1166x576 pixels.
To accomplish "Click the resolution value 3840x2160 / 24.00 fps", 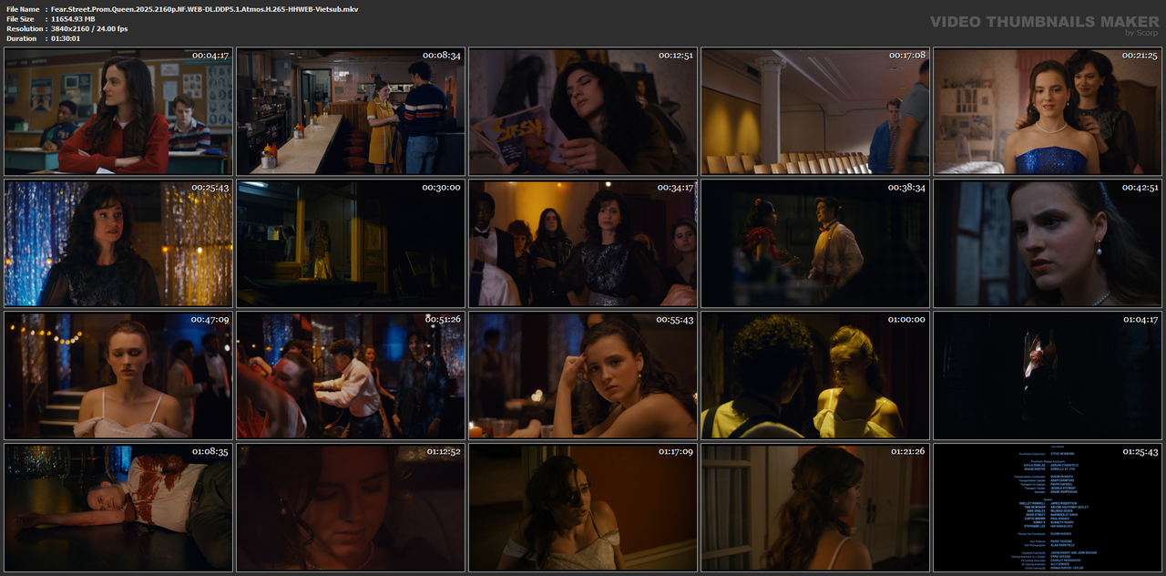I will pyautogui.click(x=89, y=28).
